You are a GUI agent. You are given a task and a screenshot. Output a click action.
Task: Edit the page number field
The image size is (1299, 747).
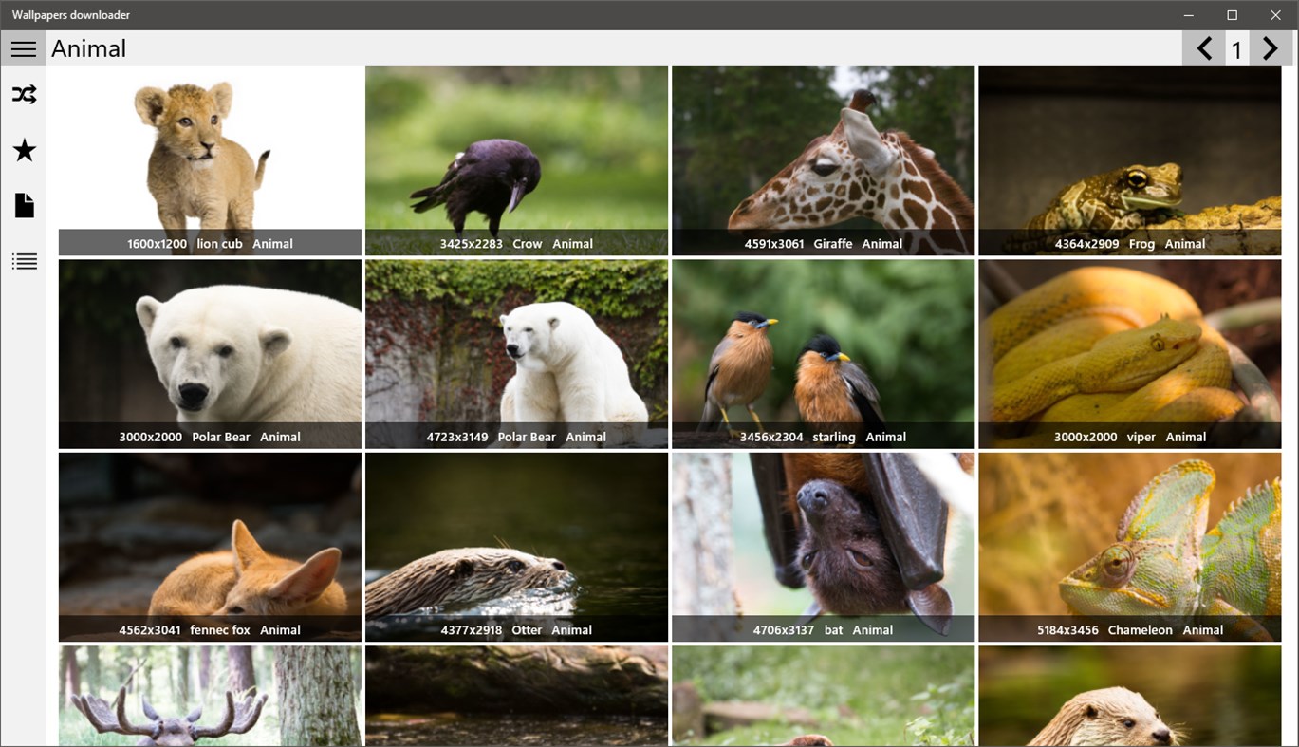(1236, 48)
